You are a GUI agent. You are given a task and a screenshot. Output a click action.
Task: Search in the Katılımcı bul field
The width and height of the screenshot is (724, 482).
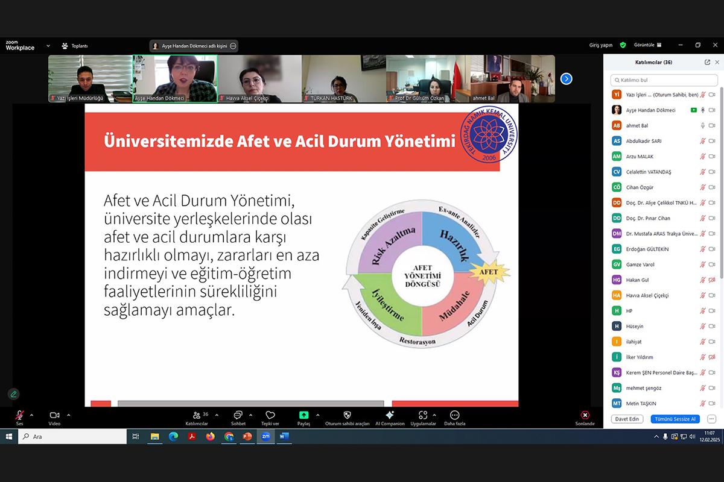(663, 80)
